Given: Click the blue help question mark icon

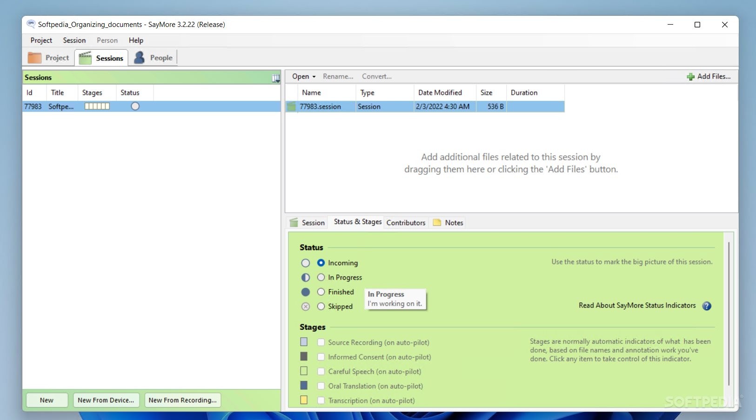Looking at the screenshot, I should 707,306.
